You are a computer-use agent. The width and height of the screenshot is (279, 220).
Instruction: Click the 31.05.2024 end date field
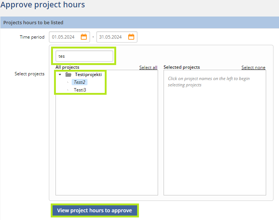pos(110,37)
